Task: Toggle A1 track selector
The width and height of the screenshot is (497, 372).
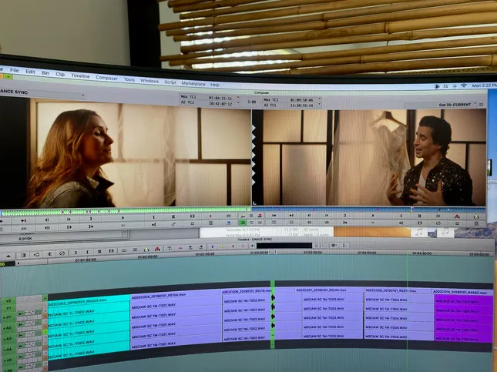Action: pyautogui.click(x=7, y=317)
